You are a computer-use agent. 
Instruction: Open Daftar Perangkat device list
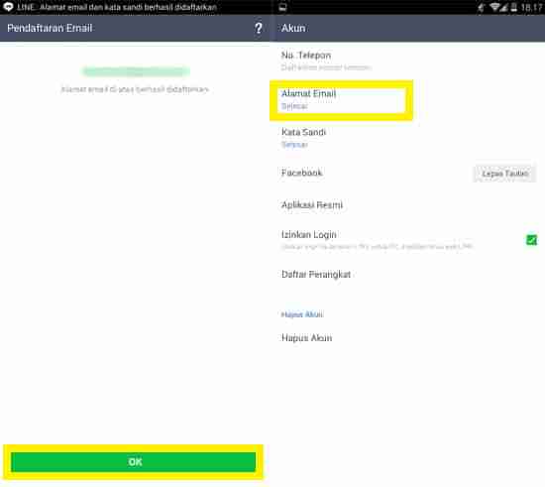[407, 275]
